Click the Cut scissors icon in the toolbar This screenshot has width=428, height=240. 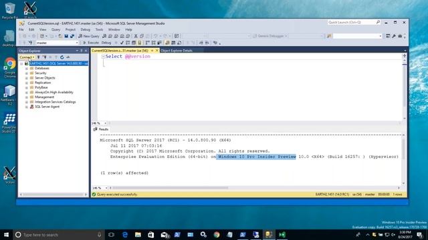(x=136, y=36)
